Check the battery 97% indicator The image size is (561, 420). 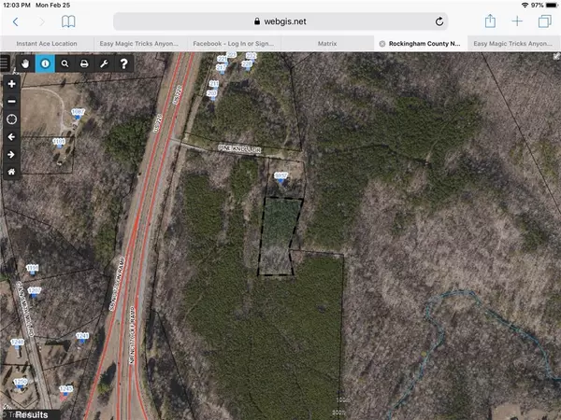544,6
